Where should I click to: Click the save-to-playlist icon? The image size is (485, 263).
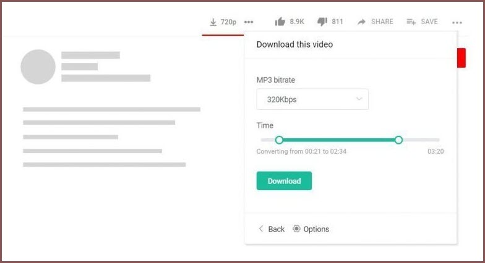tap(411, 22)
